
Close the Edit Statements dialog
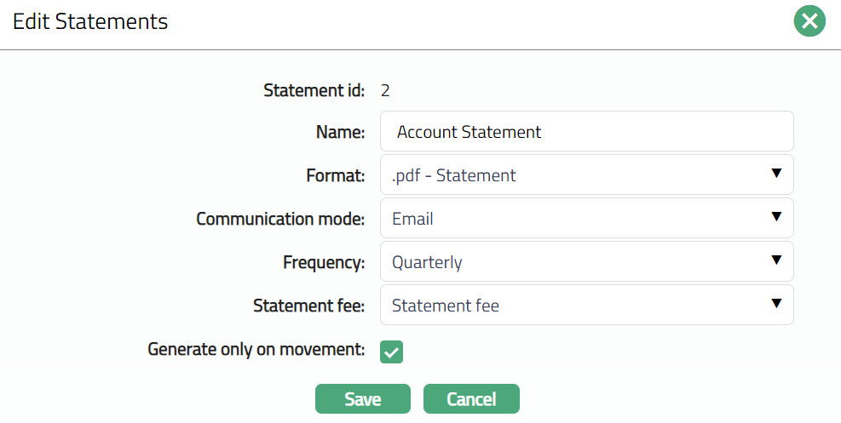pos(809,21)
